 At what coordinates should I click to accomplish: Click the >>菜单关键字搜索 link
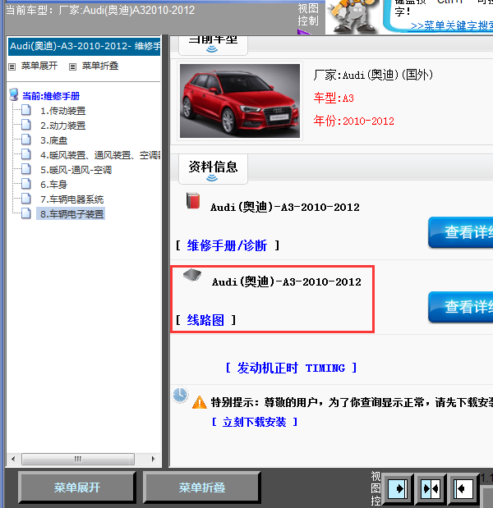pyautogui.click(x=452, y=25)
